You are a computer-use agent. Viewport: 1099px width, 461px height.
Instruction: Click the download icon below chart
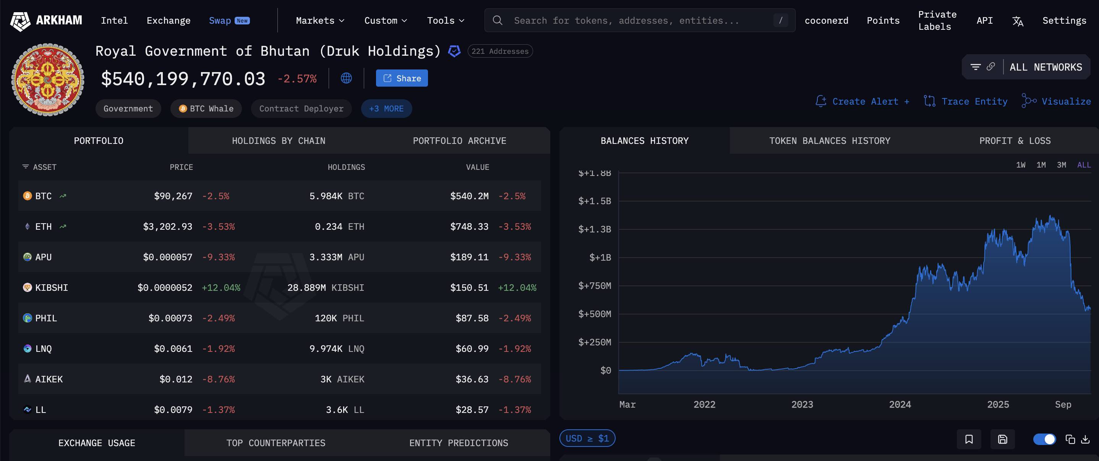pyautogui.click(x=1085, y=439)
